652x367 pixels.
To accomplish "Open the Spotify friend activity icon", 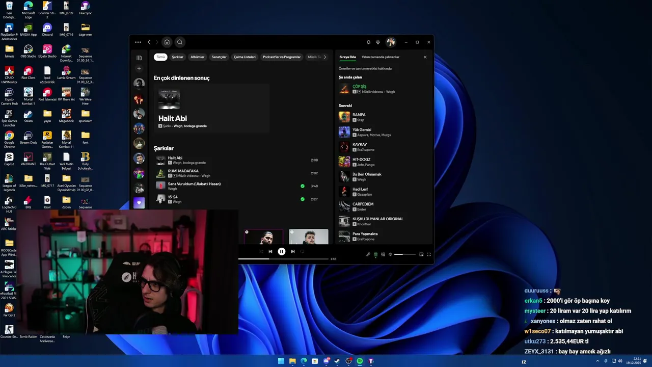I will 378,42.
